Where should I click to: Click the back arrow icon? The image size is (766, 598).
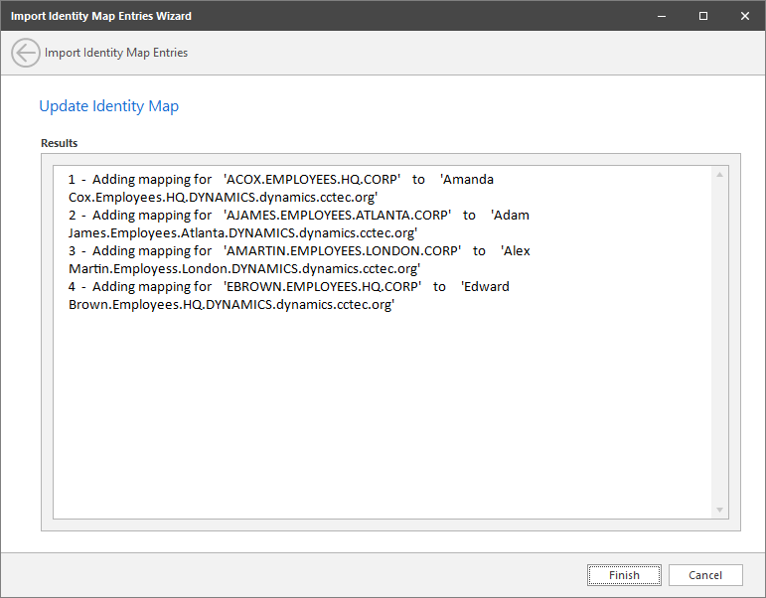[26, 53]
